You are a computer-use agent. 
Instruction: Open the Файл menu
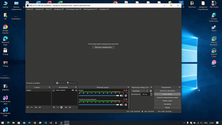pyautogui.click(x=30, y=9)
